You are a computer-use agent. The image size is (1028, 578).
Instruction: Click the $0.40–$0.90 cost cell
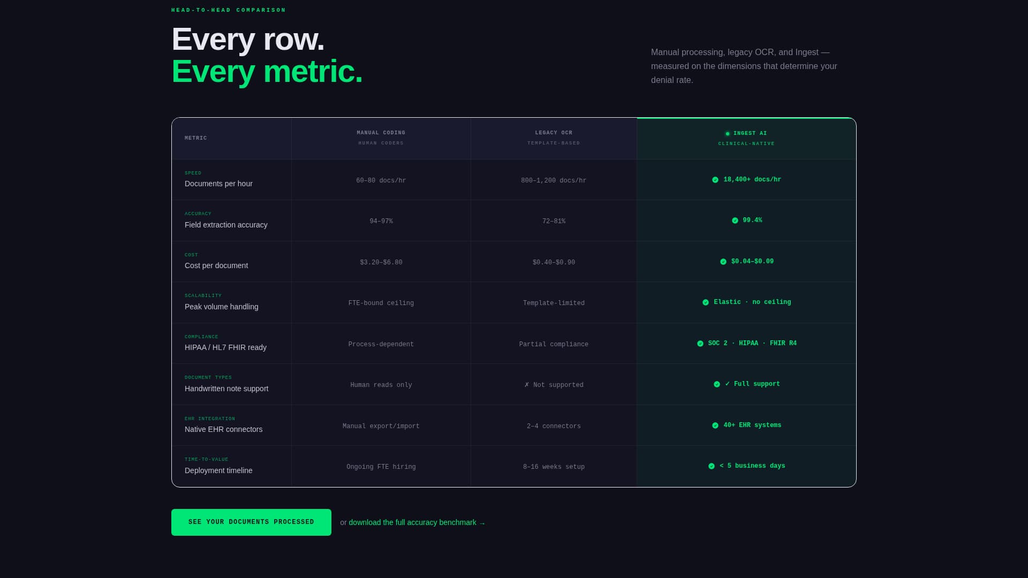click(x=554, y=263)
